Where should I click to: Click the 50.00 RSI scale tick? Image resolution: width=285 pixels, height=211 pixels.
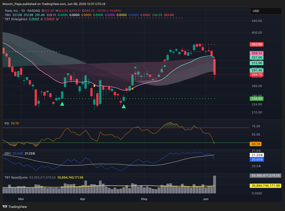256,135
